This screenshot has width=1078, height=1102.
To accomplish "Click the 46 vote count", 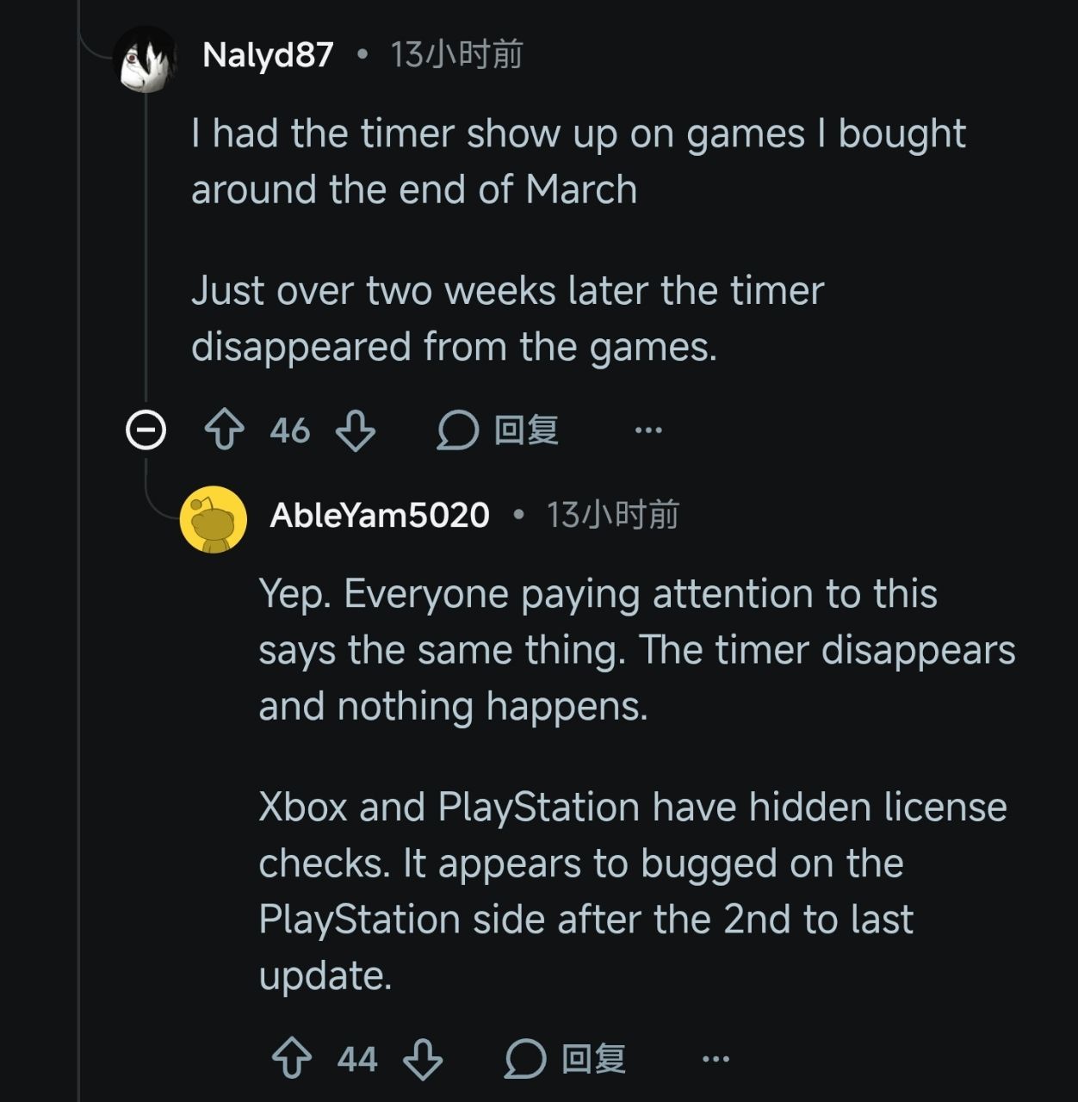I will pyautogui.click(x=289, y=430).
